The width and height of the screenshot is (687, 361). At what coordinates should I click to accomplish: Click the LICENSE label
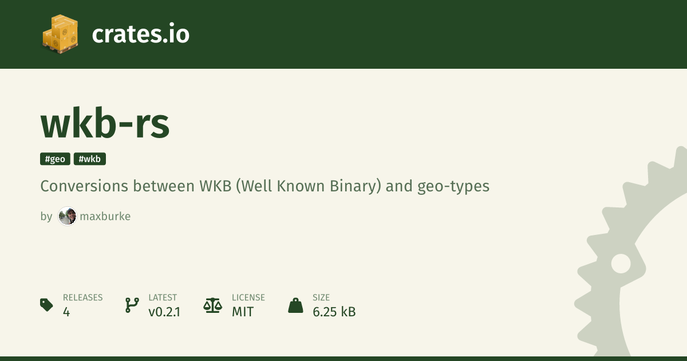(248, 297)
